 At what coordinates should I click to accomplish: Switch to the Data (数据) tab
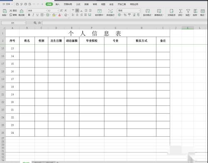tap(87, 4)
